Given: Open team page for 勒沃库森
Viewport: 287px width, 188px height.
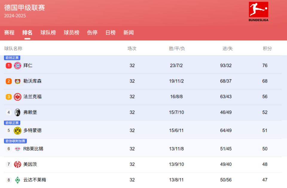Looking at the screenshot, I should click(32, 81).
